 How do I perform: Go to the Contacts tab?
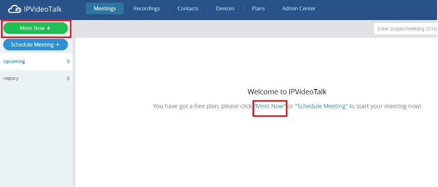tap(188, 8)
